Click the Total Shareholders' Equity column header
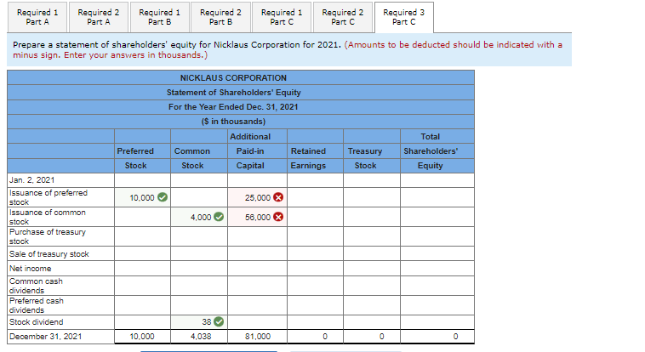 click(x=431, y=150)
